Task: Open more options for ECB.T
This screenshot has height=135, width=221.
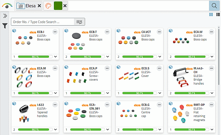Action: coord(107,32)
